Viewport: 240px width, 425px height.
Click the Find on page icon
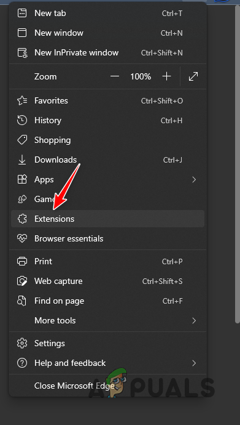point(22,301)
